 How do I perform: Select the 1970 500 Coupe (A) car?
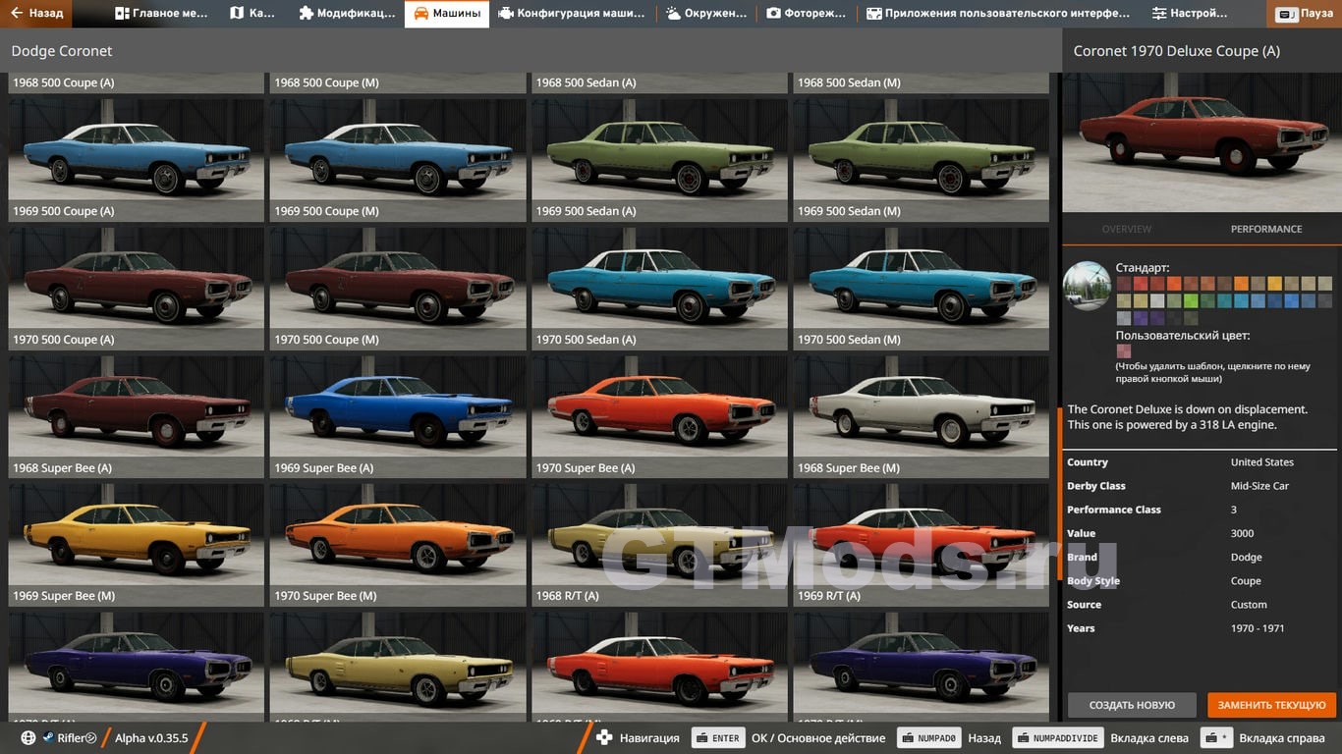point(137,290)
